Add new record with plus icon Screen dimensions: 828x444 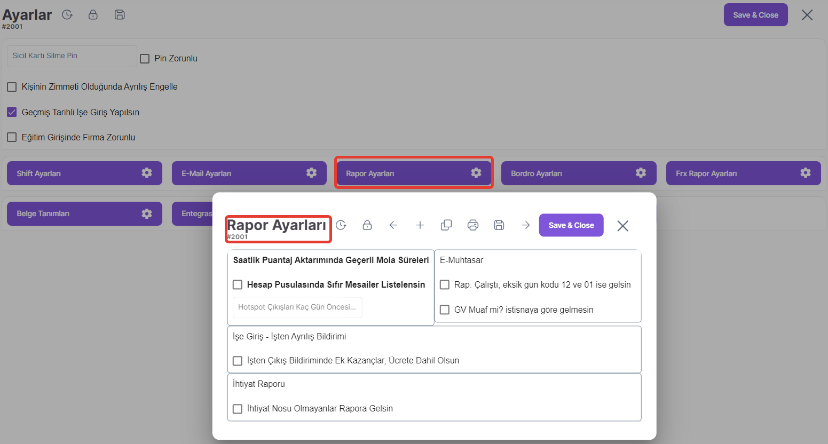point(420,225)
